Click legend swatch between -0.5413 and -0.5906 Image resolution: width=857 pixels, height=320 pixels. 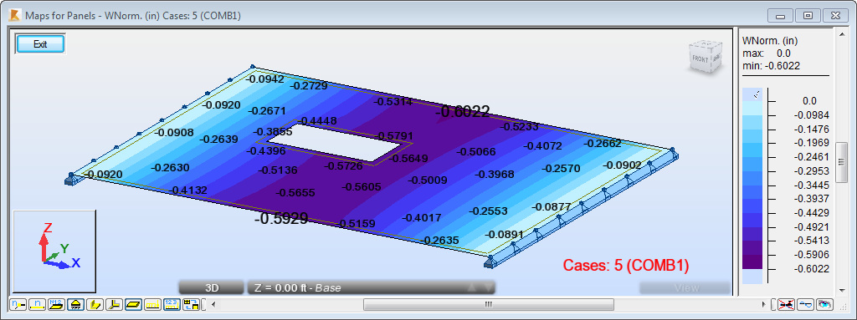point(752,247)
